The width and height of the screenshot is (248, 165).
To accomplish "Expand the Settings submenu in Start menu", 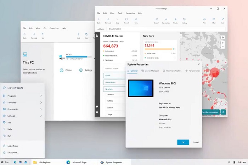I will coord(41,116).
